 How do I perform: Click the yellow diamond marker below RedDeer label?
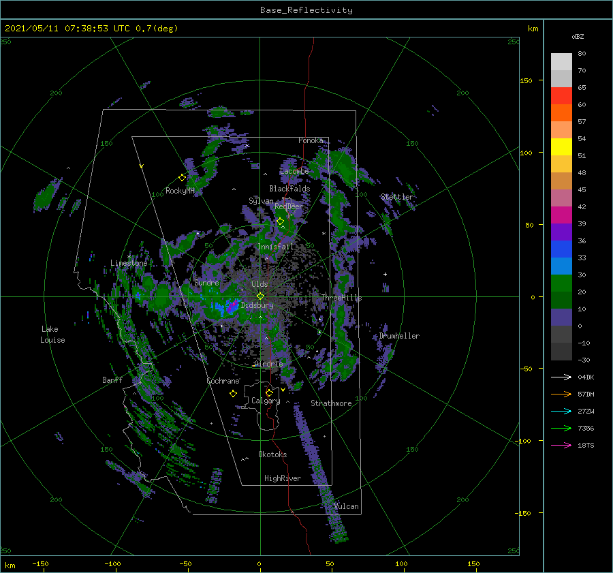coord(280,221)
